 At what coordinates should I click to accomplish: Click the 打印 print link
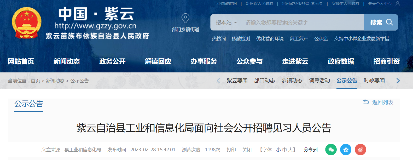pyautogui.click(x=231, y=150)
